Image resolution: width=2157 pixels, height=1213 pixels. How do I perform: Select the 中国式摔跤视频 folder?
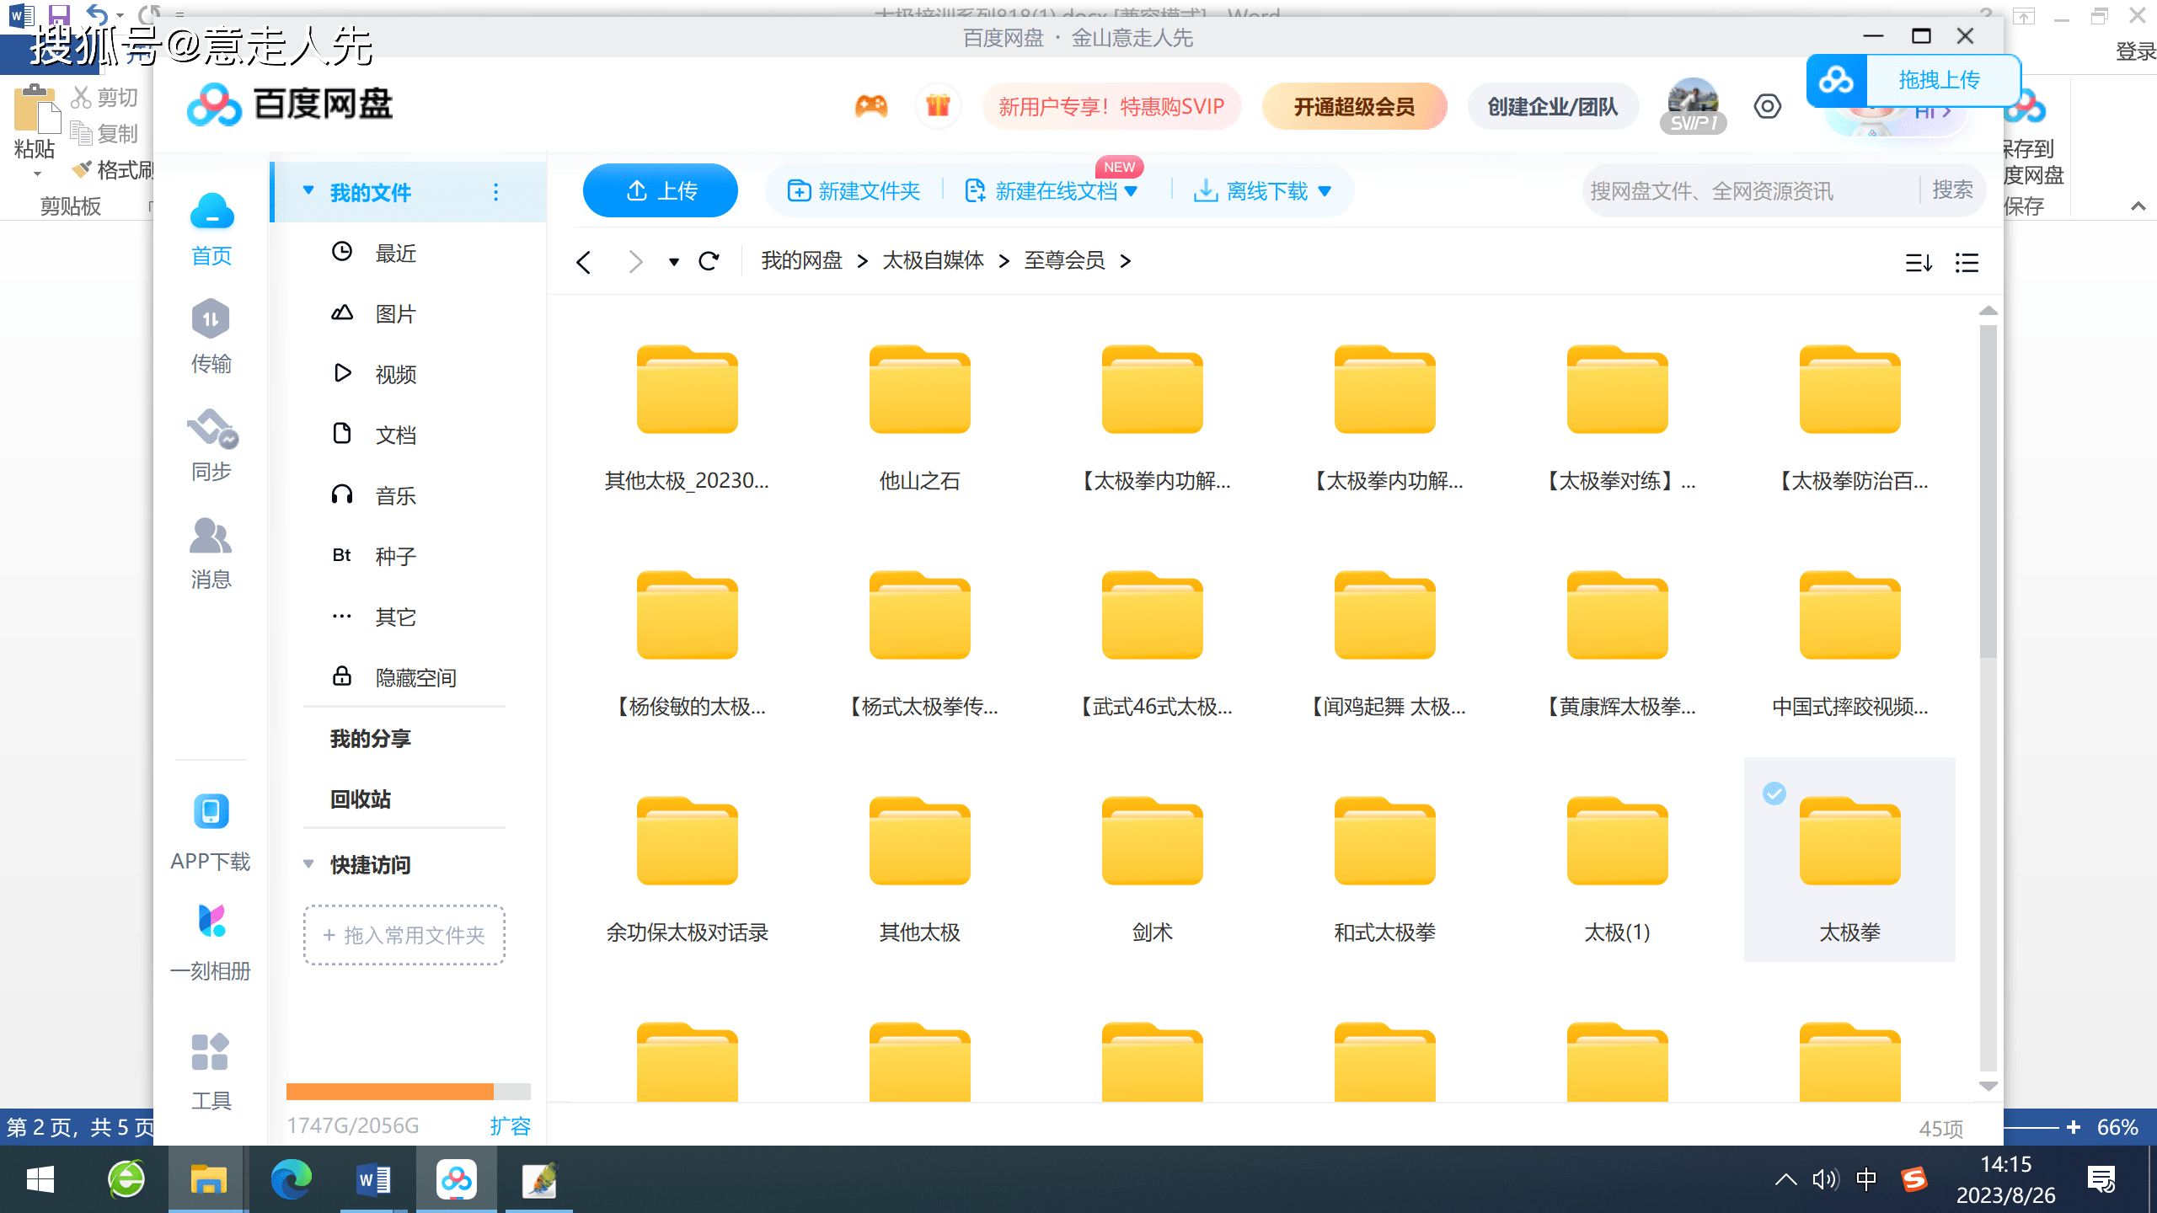1850,644
